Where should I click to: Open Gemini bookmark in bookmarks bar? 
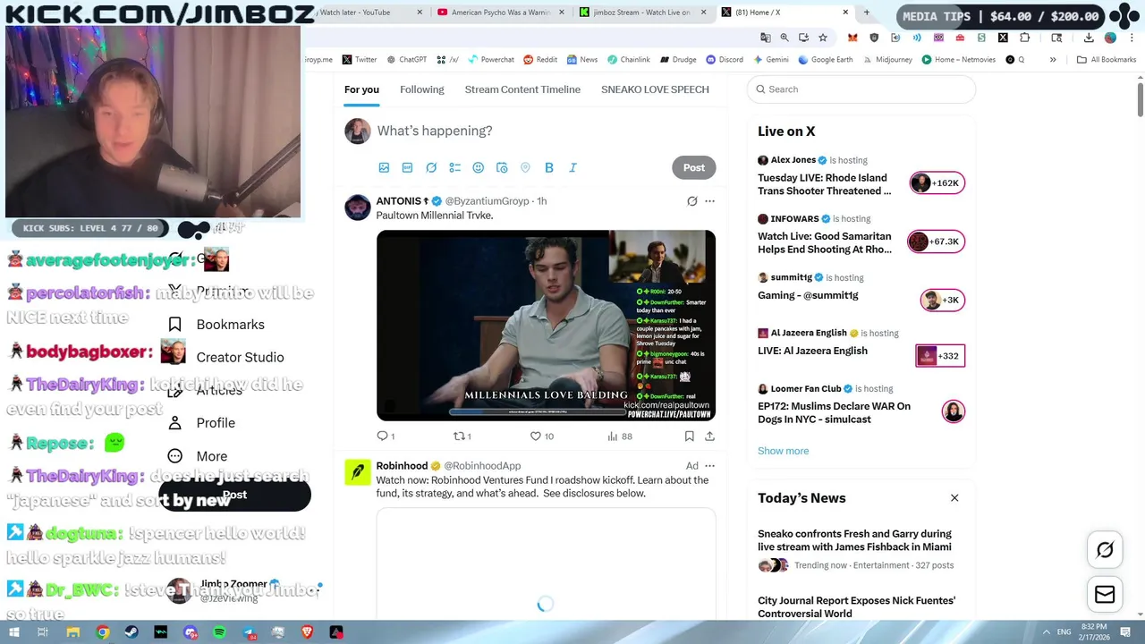coord(771,60)
